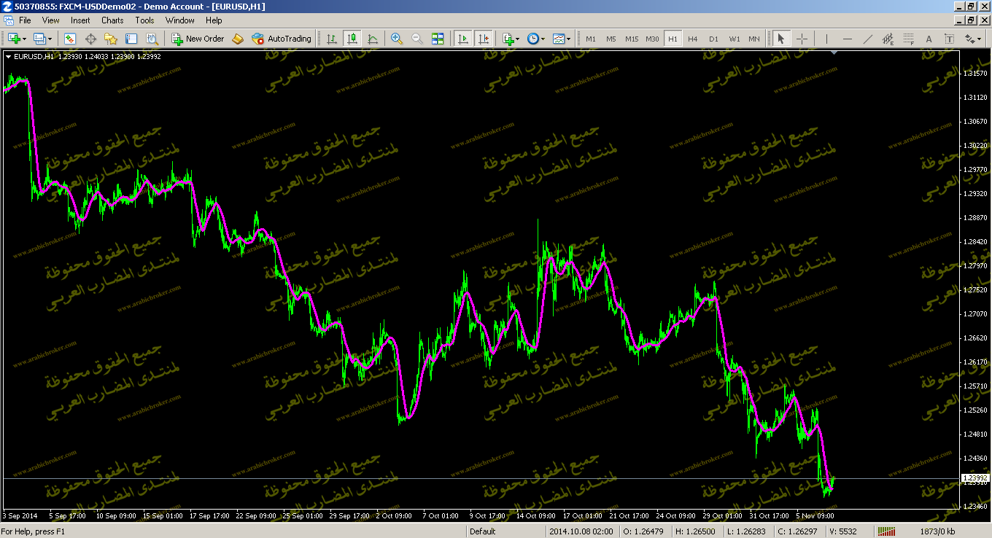This screenshot has height=538, width=992.
Task: Click the C: 1.26297 status entry
Action: 798,531
